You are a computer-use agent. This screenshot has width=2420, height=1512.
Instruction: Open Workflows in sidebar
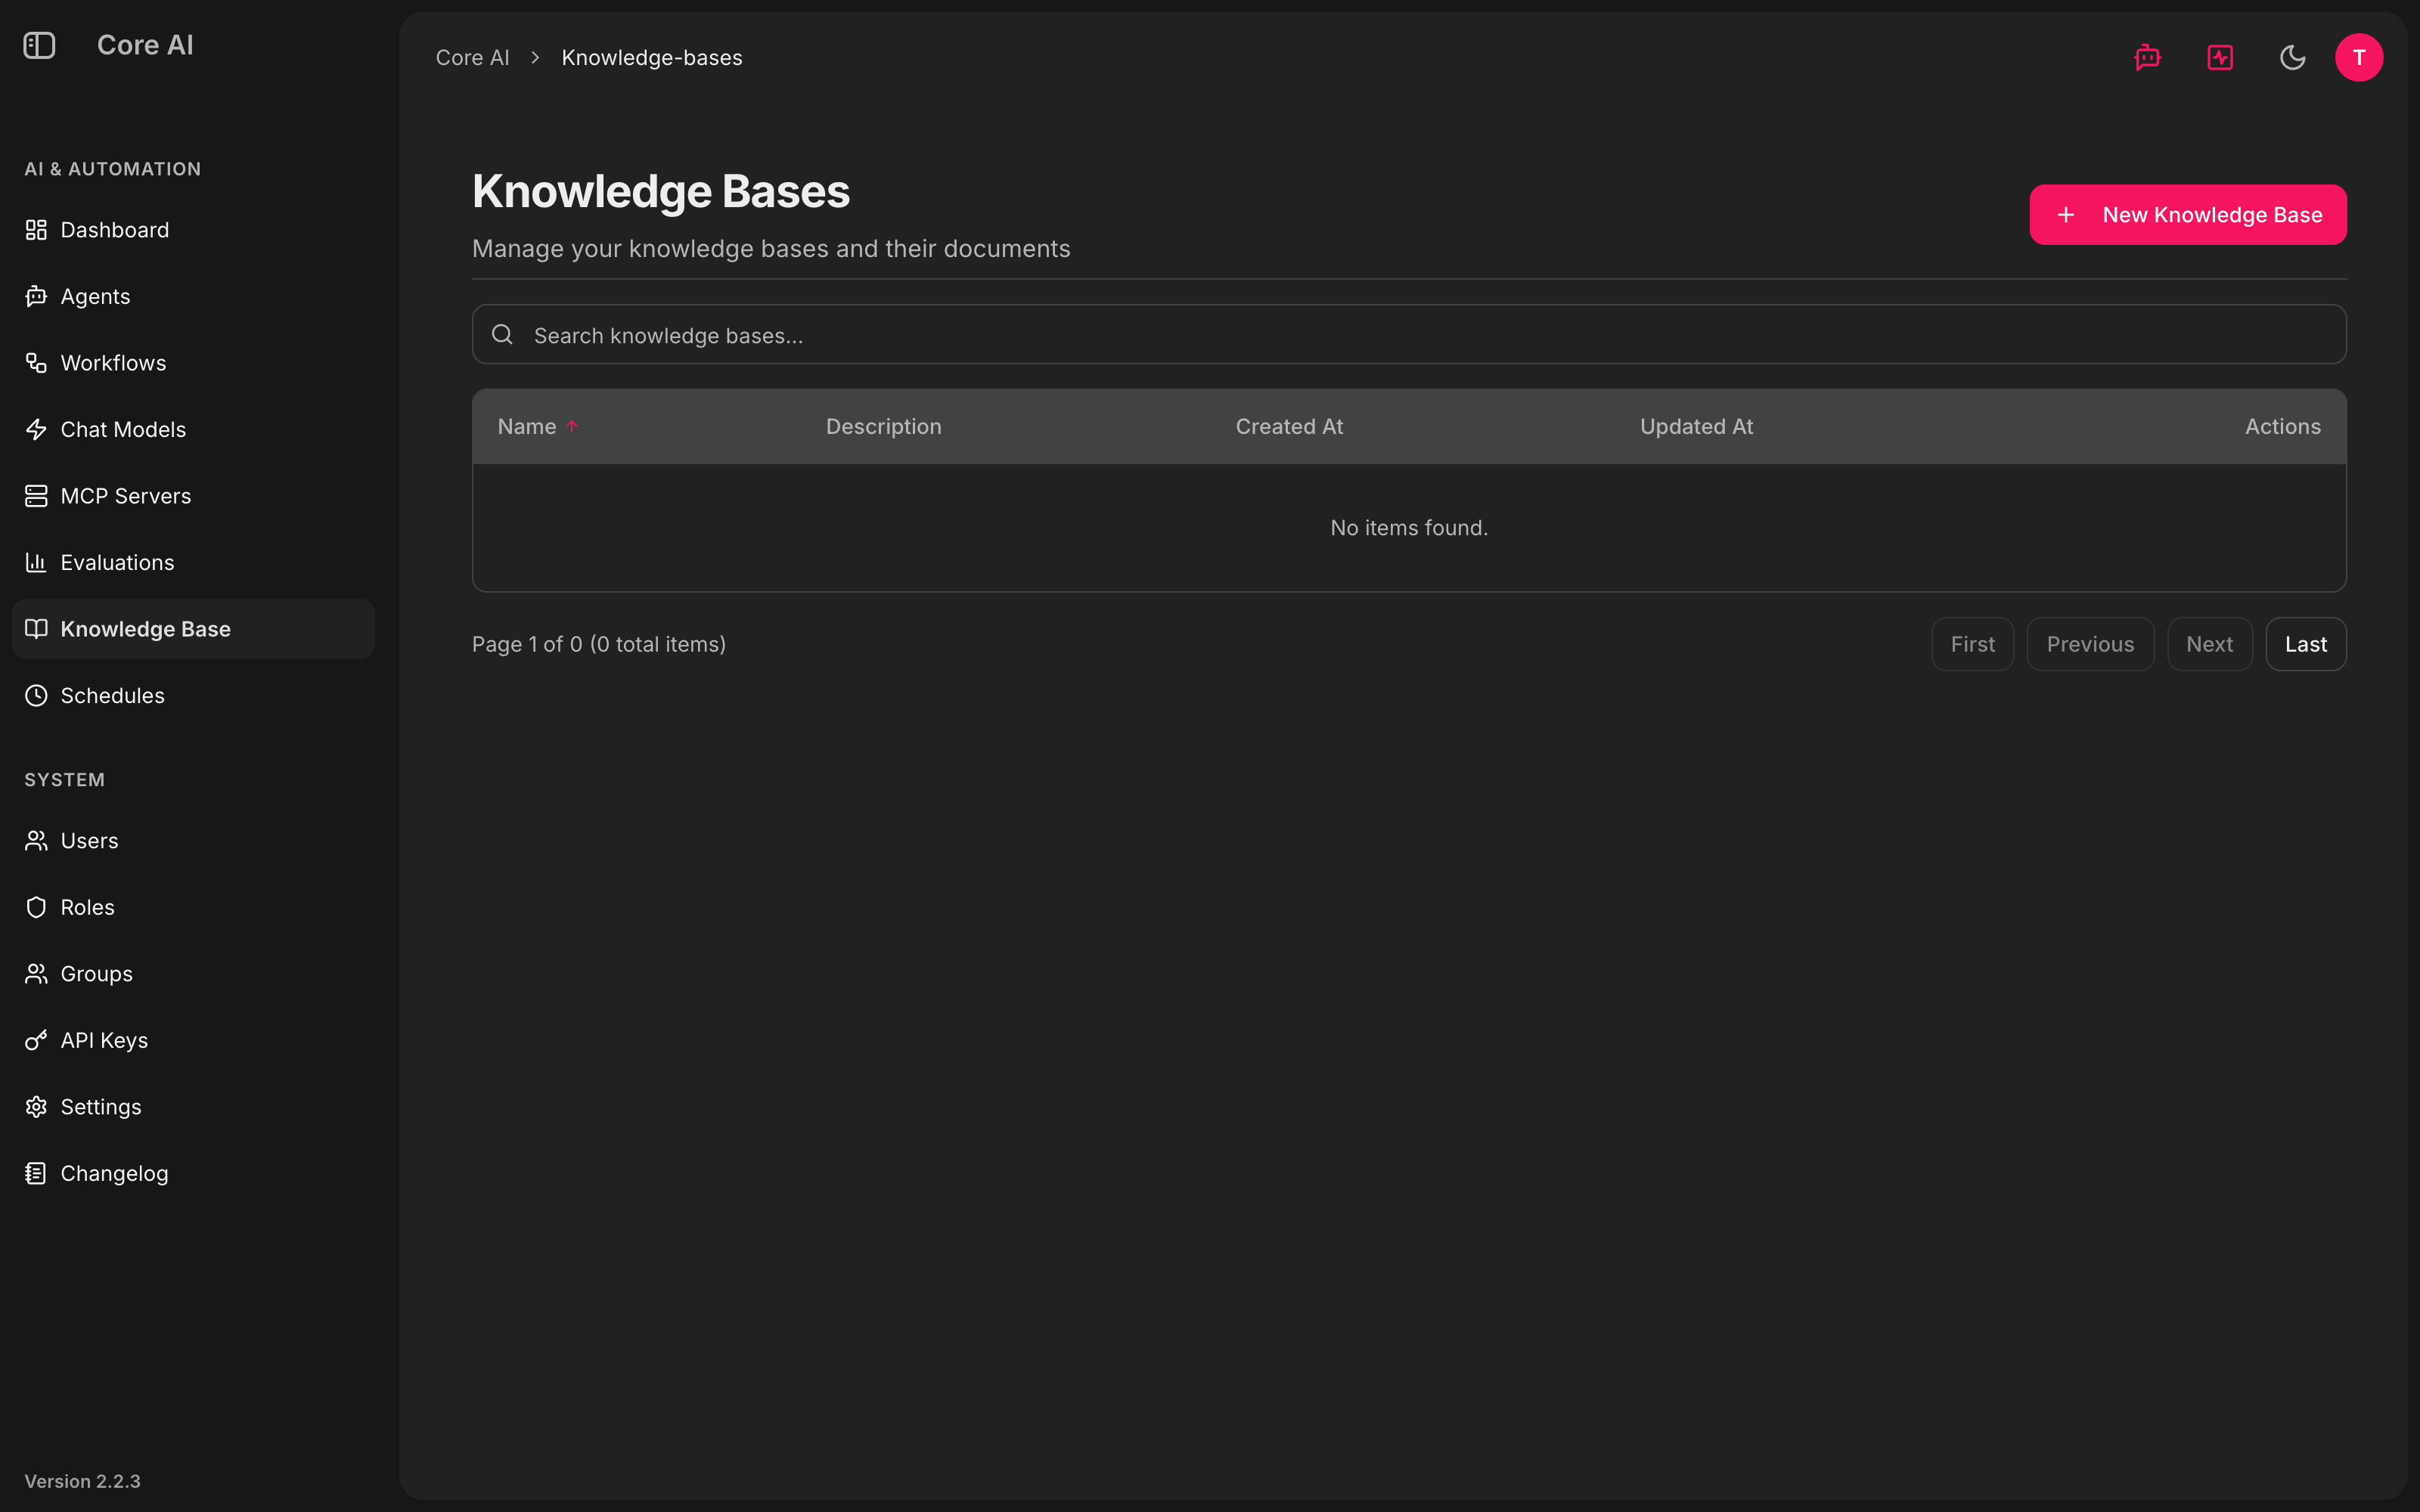click(x=193, y=363)
